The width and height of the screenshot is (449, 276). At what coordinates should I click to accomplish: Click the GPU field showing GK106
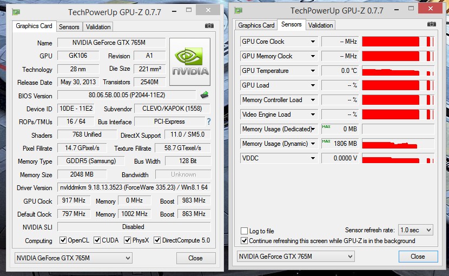(78, 56)
